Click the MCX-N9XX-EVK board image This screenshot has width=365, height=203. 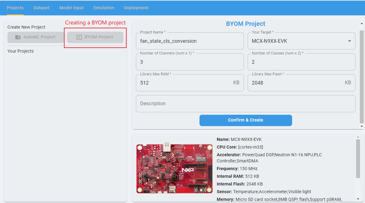[x=174, y=169]
